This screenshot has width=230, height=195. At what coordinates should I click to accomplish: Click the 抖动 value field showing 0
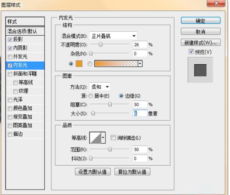[x=140, y=158]
